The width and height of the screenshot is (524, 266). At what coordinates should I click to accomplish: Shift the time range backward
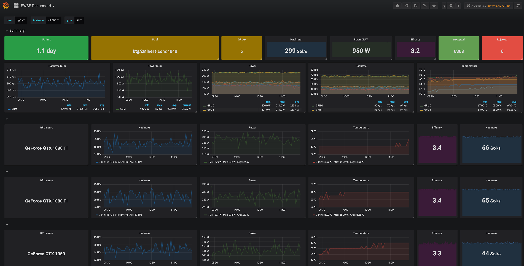pyautogui.click(x=444, y=6)
